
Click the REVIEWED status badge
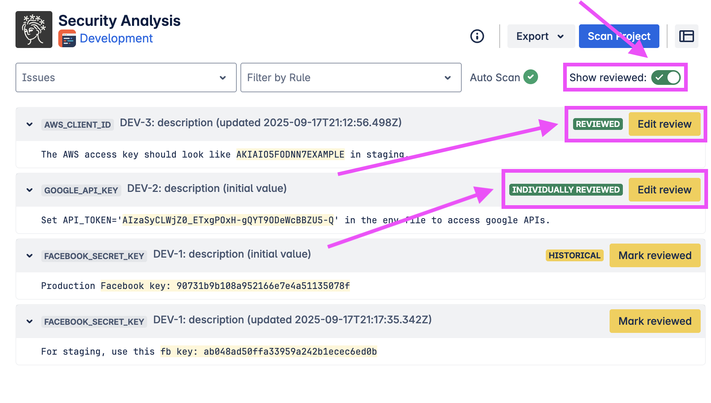point(597,124)
